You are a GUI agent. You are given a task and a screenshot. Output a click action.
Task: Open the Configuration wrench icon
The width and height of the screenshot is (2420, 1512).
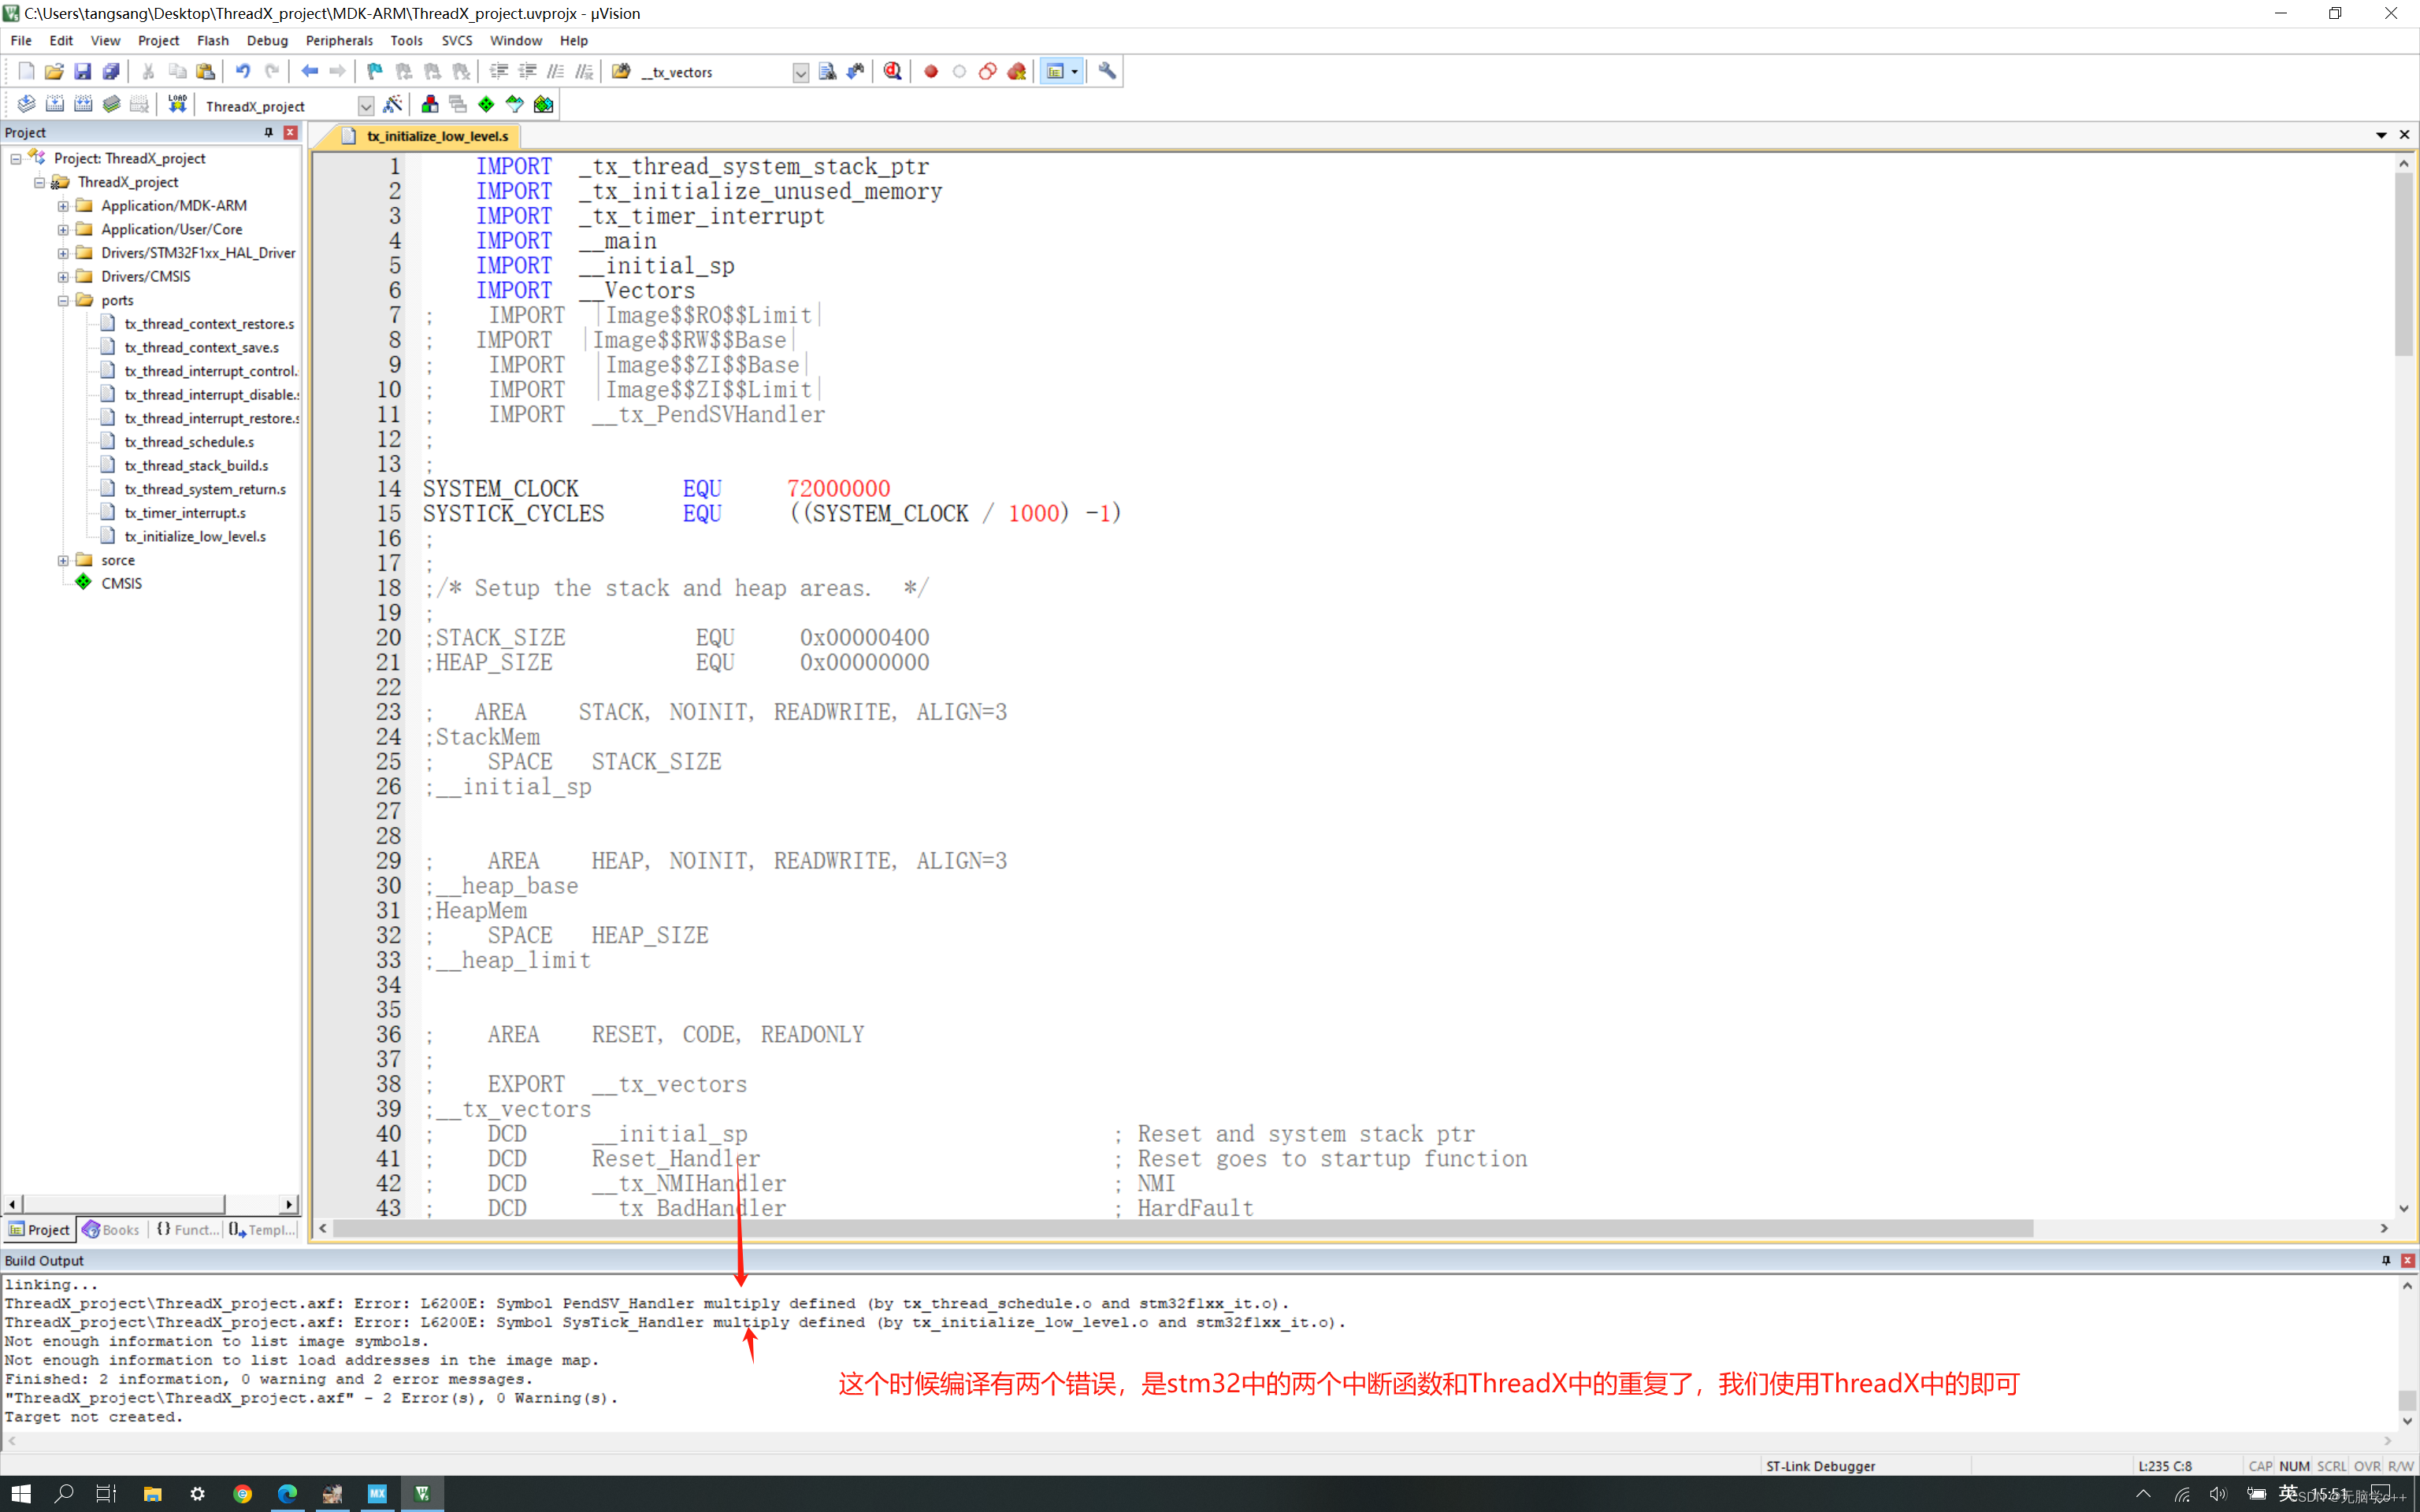[1107, 71]
